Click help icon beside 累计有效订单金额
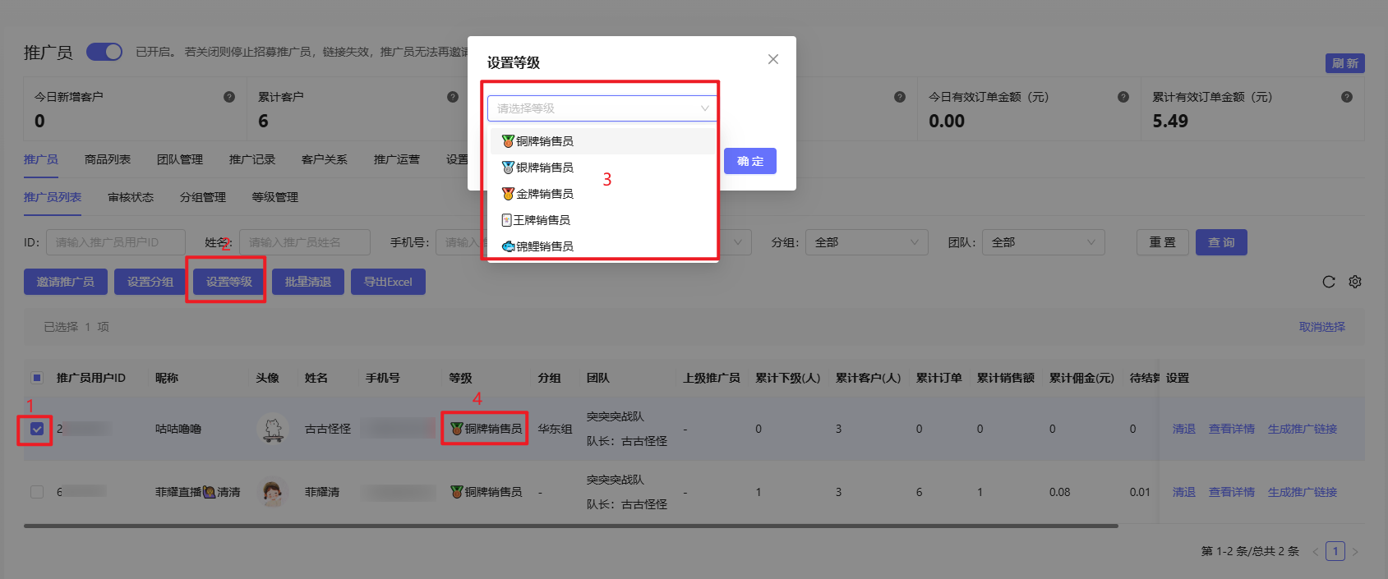The width and height of the screenshot is (1388, 579). [x=1346, y=97]
